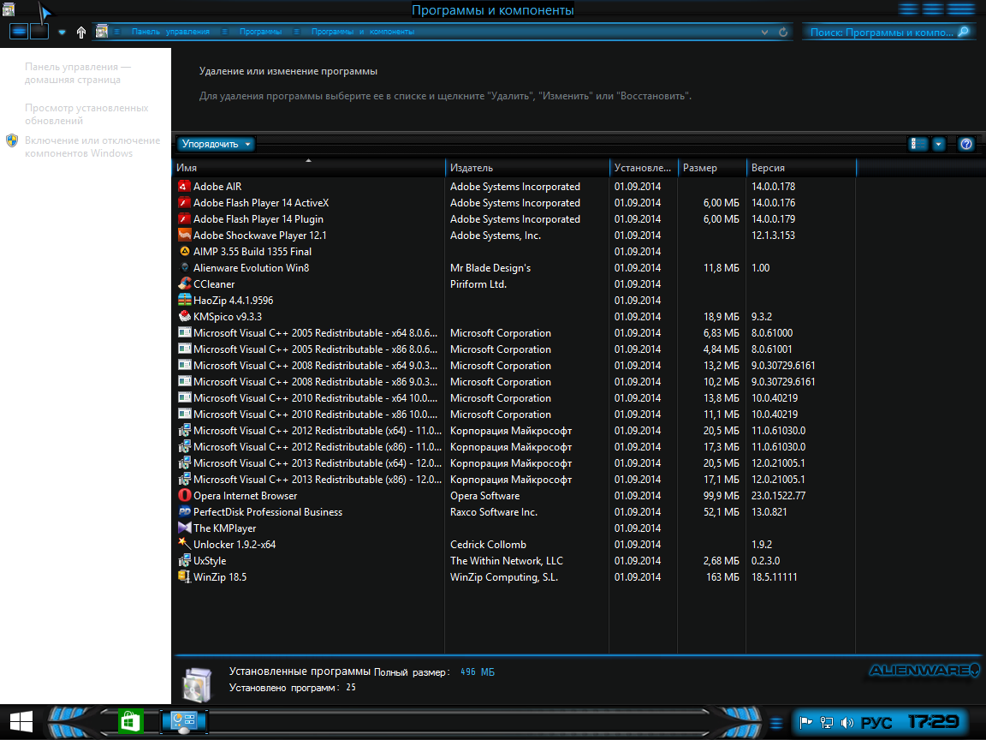986x740 pixels.
Task: Sort by the Версия column header
Action: (801, 167)
